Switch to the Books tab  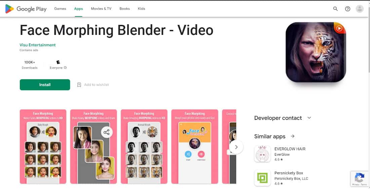point(125,9)
